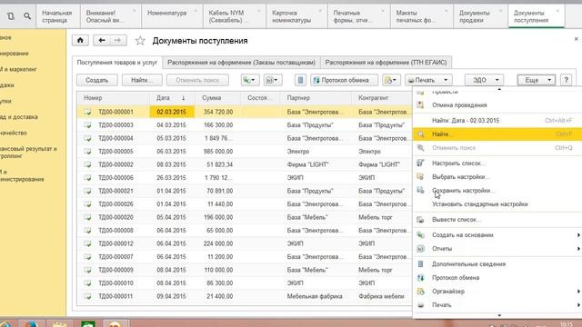Click the help question mark button
The width and height of the screenshot is (582, 327).
(x=566, y=80)
